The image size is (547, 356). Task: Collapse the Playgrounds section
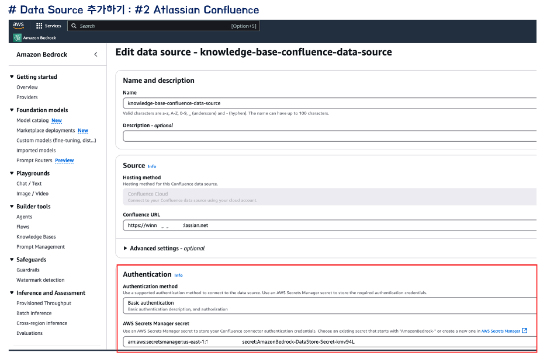[12, 173]
